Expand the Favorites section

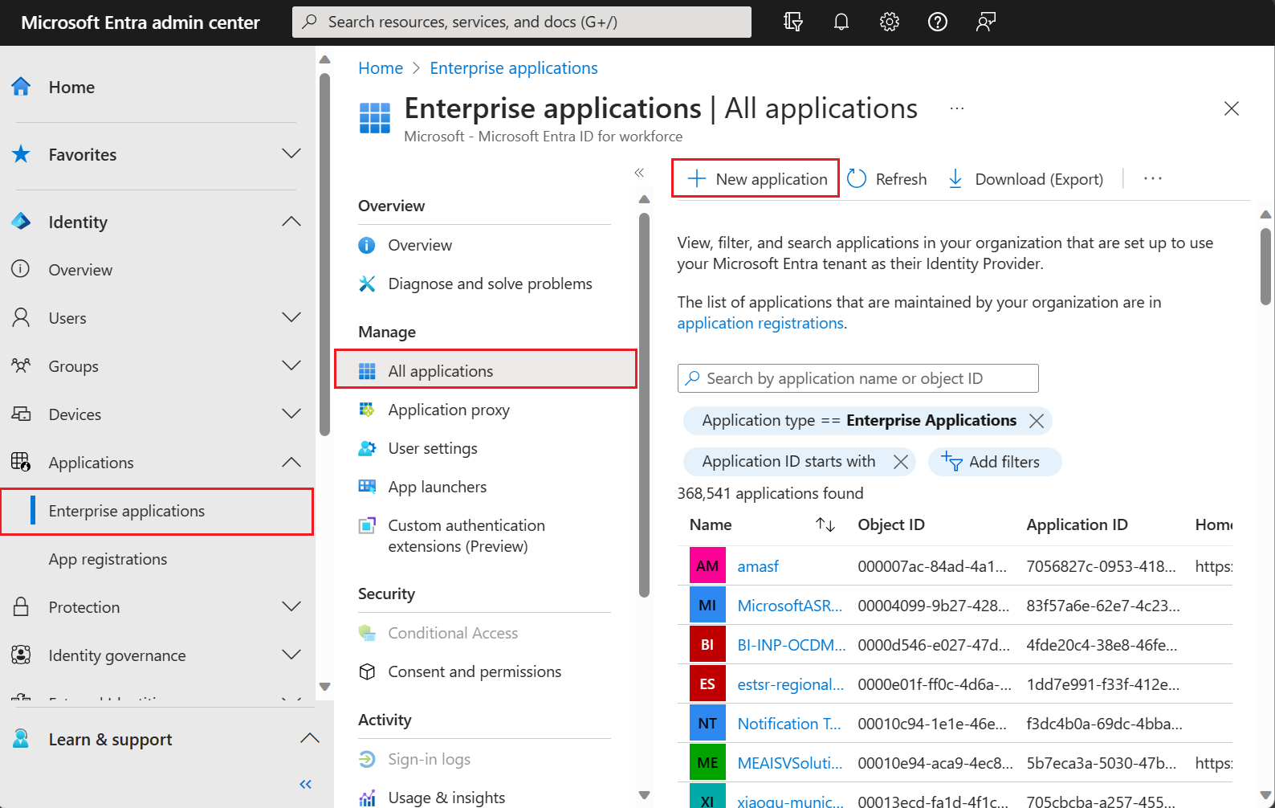291,153
